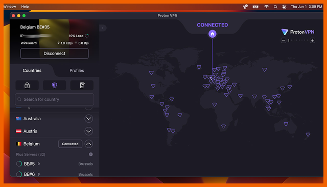Open the Spotlight search icon in menu bar
This screenshot has height=187, width=327.
point(275,7)
